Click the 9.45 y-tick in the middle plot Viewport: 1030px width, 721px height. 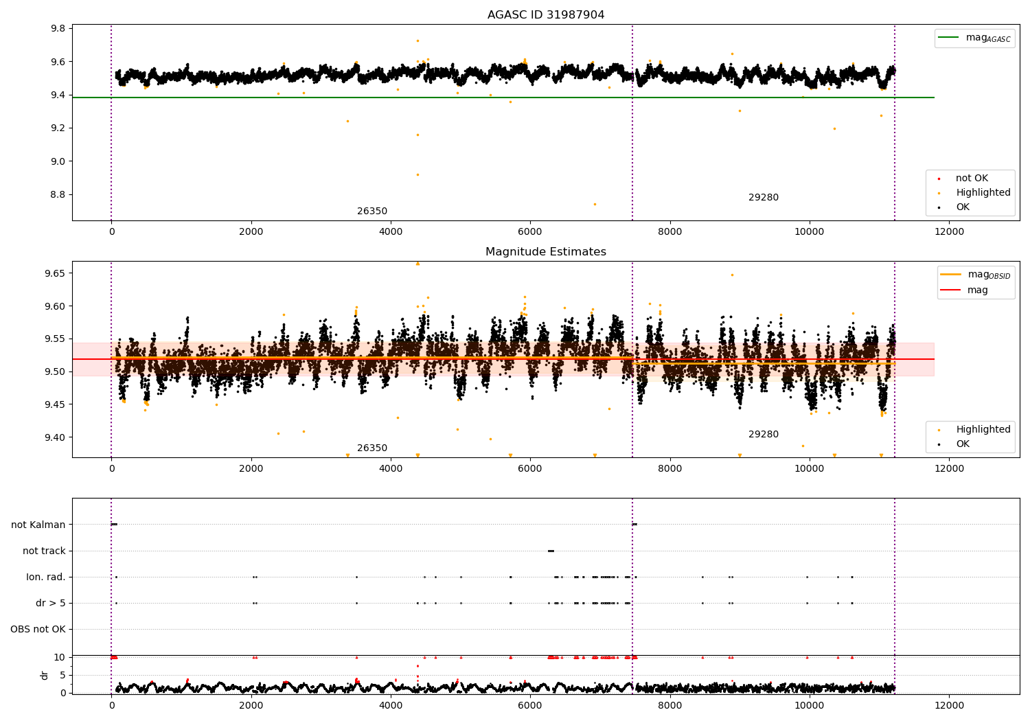pyautogui.click(x=56, y=405)
